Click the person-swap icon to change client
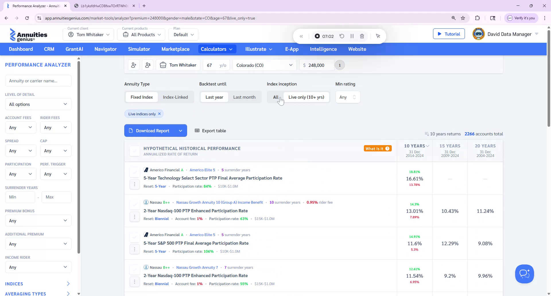The height and width of the screenshot is (296, 551). tap(148, 65)
